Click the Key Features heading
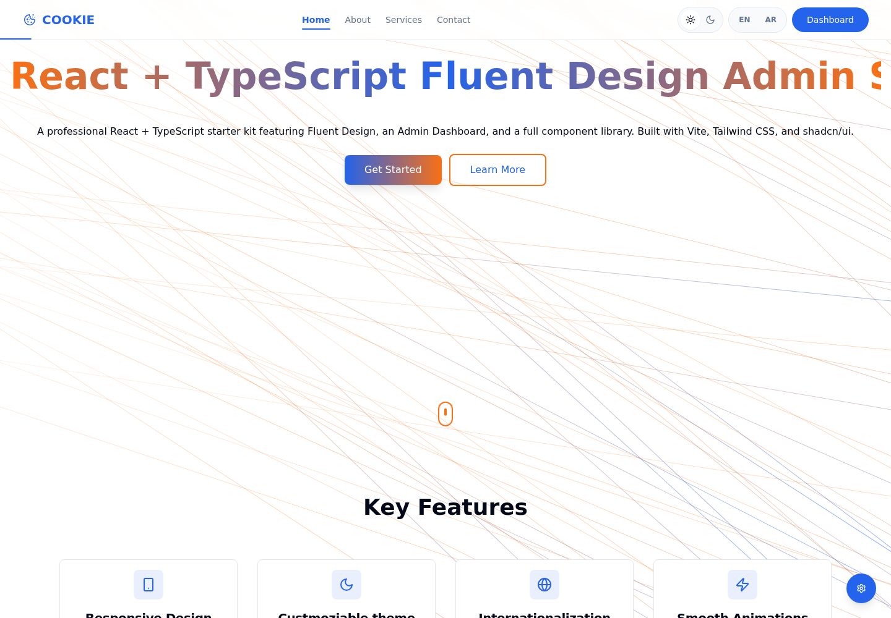Viewport: 891px width, 618px height. [445, 507]
